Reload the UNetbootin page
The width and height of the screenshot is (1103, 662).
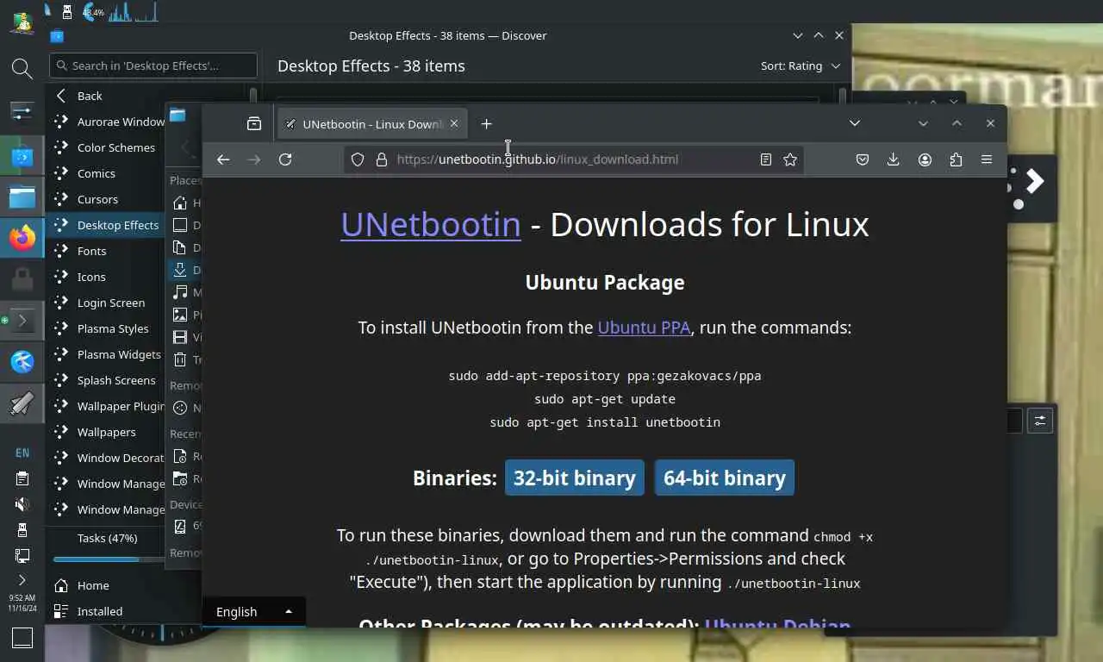coord(285,159)
